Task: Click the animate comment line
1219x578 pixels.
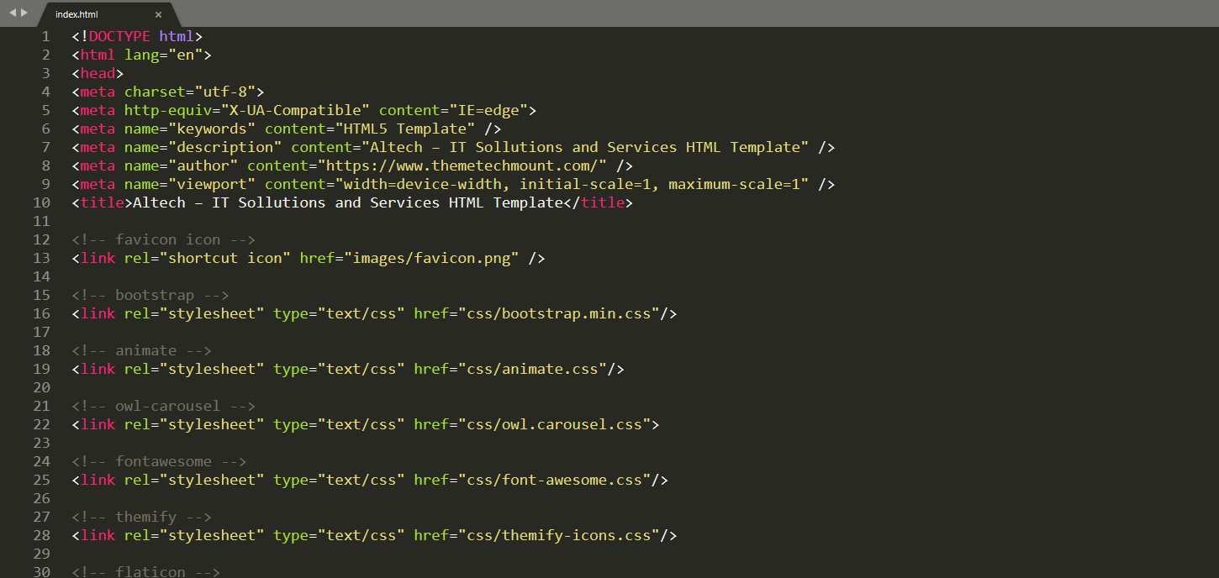Action: coord(141,350)
